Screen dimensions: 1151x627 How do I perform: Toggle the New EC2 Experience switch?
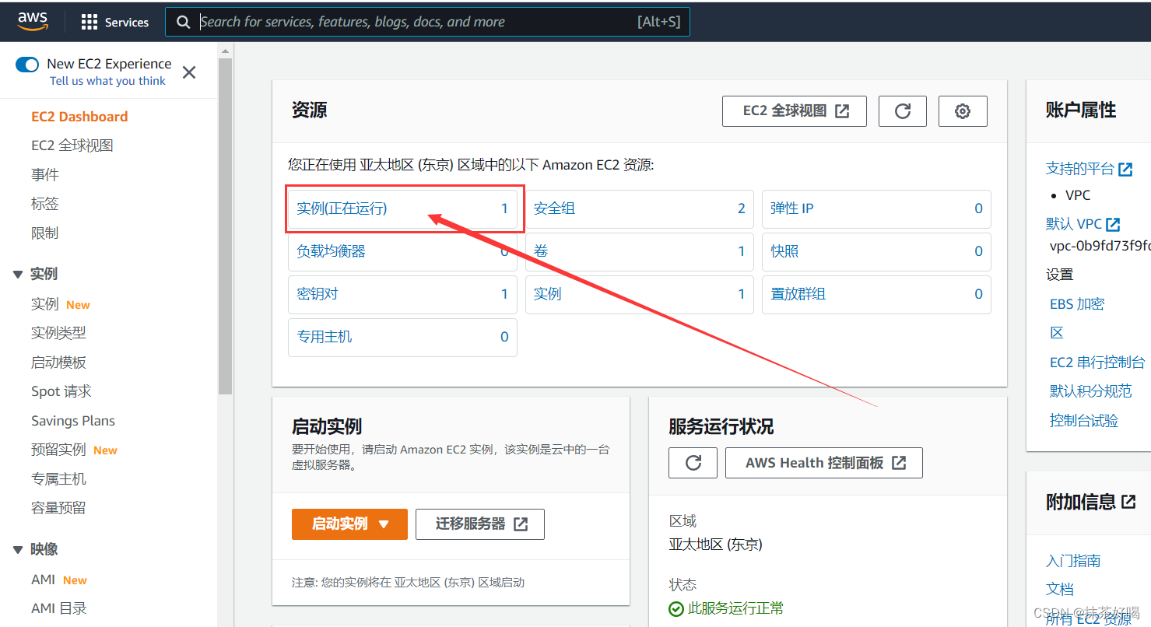coord(27,65)
